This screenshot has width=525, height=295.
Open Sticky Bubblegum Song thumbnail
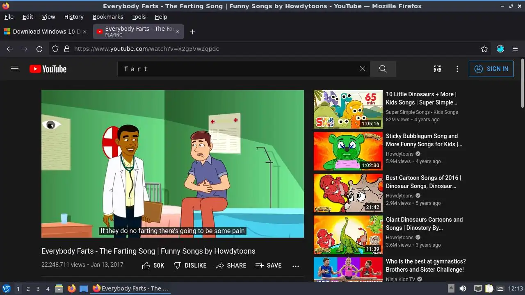[x=348, y=151]
